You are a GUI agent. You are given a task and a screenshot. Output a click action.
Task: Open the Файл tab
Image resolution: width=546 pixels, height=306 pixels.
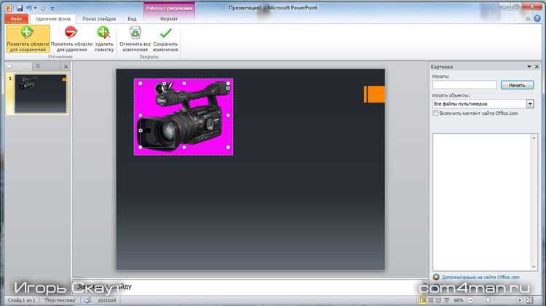click(x=16, y=19)
